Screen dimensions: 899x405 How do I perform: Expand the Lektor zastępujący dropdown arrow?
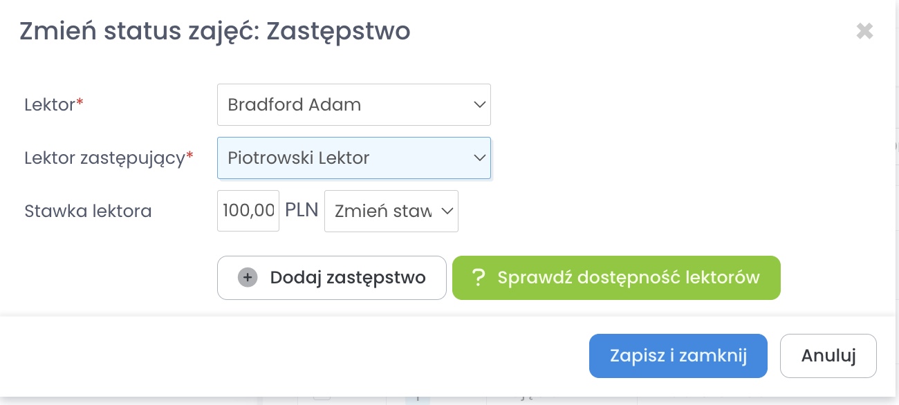pyautogui.click(x=479, y=158)
